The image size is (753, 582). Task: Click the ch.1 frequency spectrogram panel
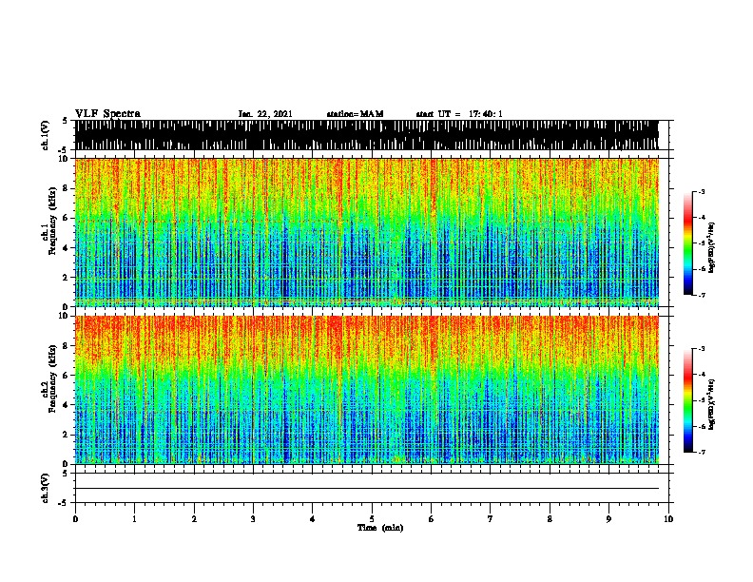[367, 232]
